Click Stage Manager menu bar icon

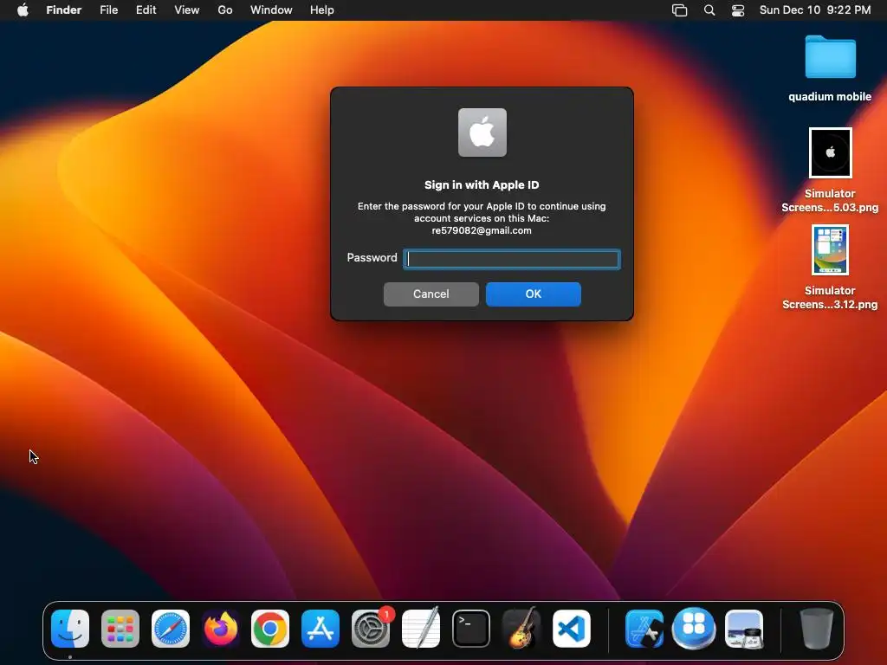pos(679,10)
